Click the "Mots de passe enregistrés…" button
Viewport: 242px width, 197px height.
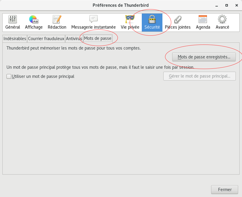point(204,57)
